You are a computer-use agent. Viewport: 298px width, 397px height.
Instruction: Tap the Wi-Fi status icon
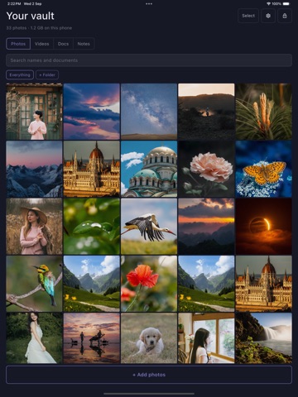point(268,4)
